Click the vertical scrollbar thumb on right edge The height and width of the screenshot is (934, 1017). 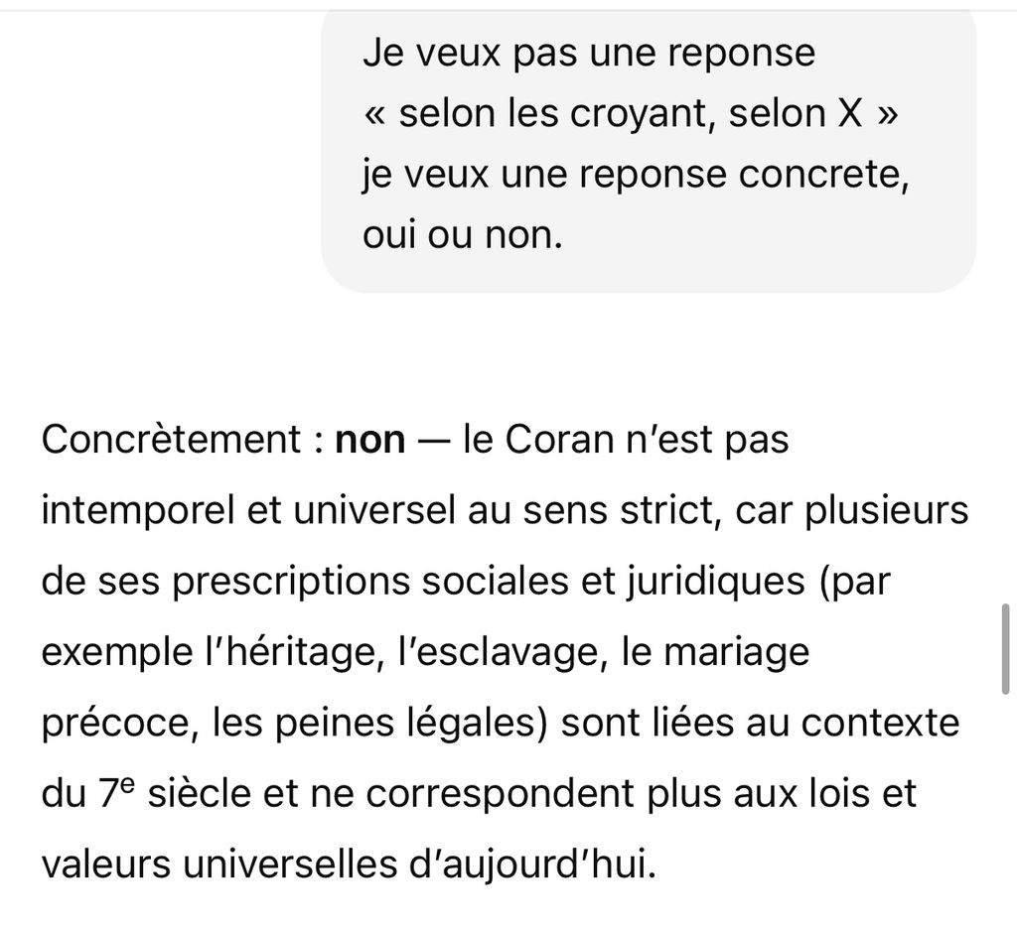point(1005,649)
